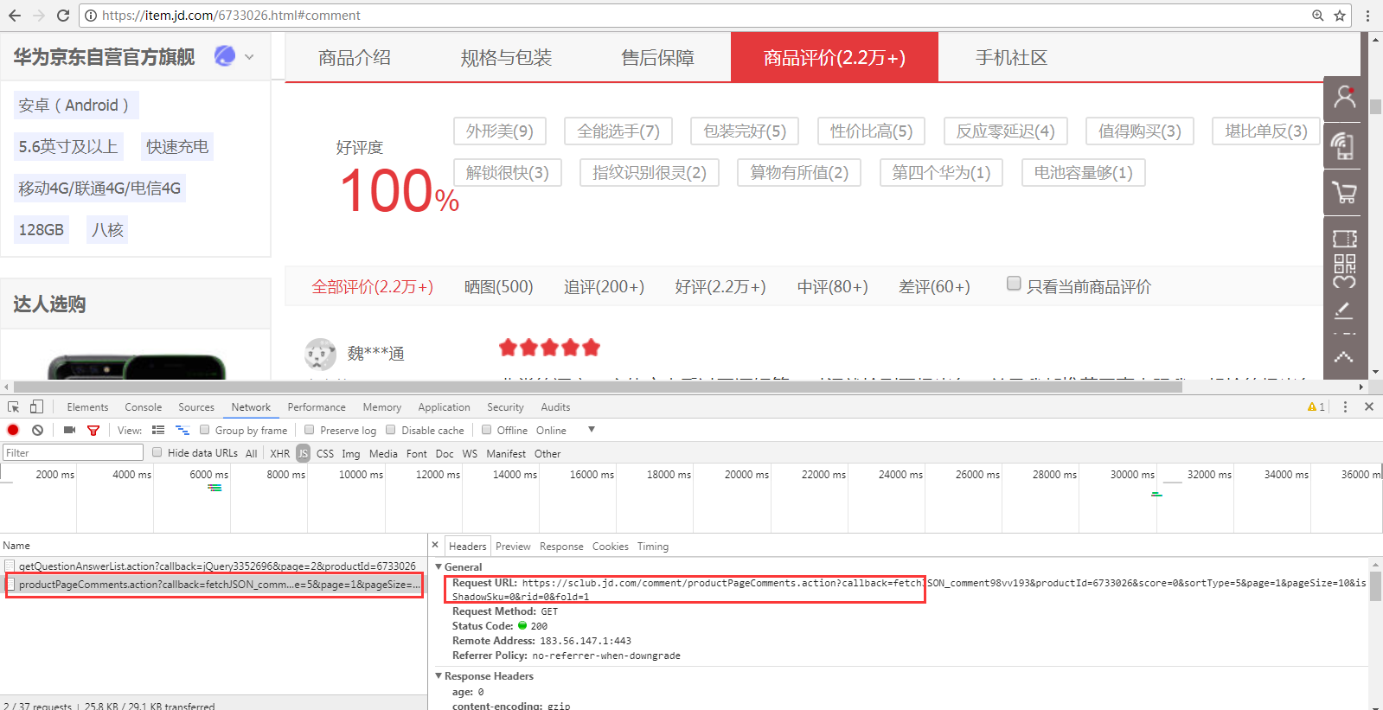The width and height of the screenshot is (1383, 710).
Task: Open the Online throttling dropdown
Action: coord(566,430)
